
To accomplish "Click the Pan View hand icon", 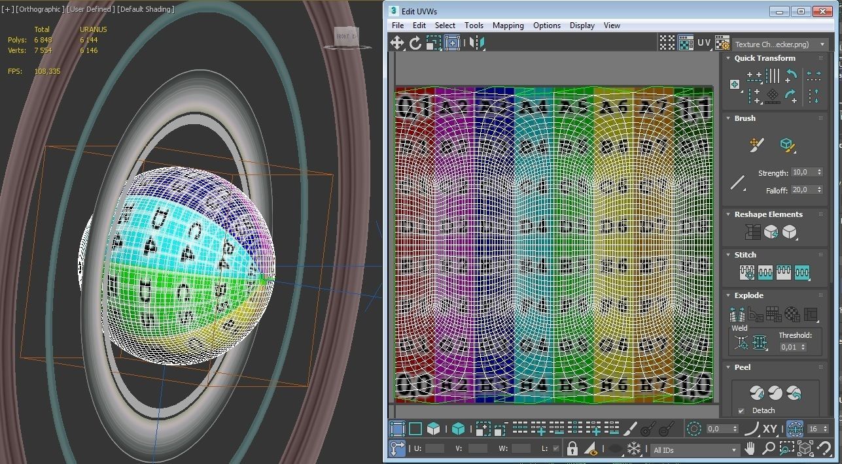I will click(750, 448).
